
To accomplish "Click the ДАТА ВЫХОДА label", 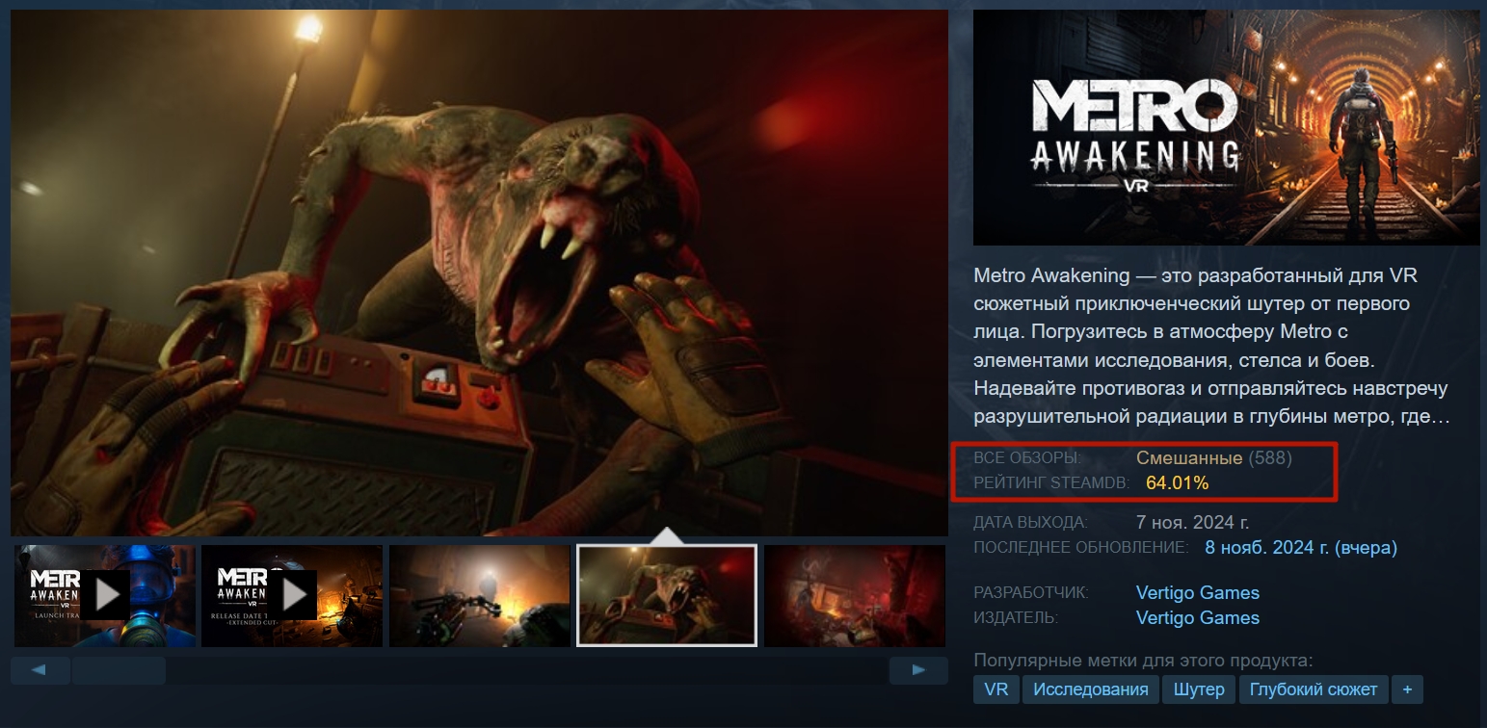I will 1030,523.
